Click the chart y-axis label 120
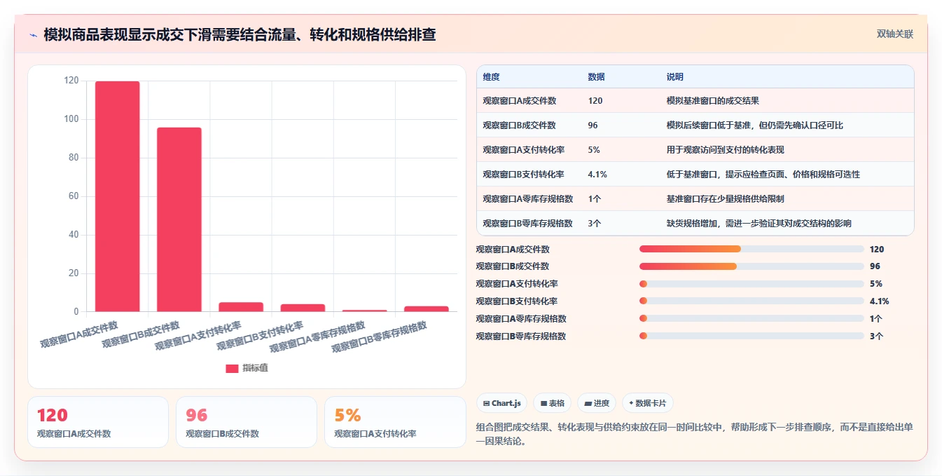This screenshot has width=942, height=476. (x=71, y=81)
